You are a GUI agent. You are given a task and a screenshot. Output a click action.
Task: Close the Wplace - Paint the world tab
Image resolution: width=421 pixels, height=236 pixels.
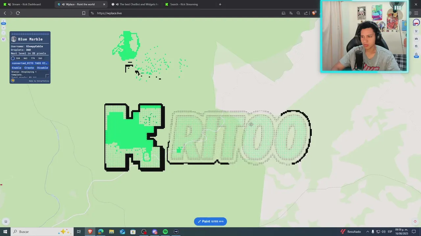tap(104, 4)
